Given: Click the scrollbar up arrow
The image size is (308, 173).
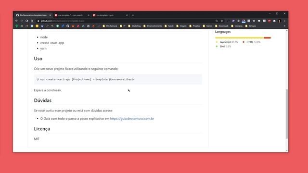Looking at the screenshot, I should click(287, 30).
